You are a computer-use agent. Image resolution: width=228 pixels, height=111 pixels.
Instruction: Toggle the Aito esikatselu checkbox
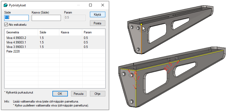pos(6,25)
